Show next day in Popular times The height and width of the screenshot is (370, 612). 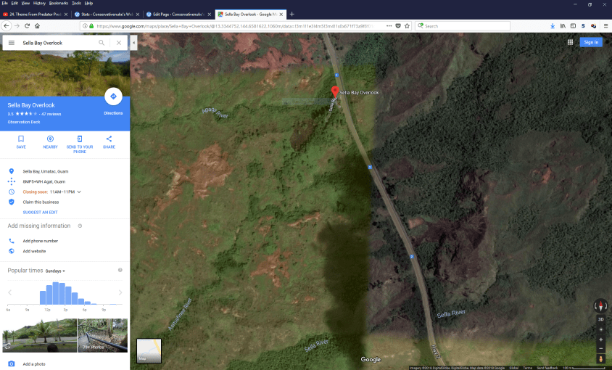pyautogui.click(x=120, y=292)
